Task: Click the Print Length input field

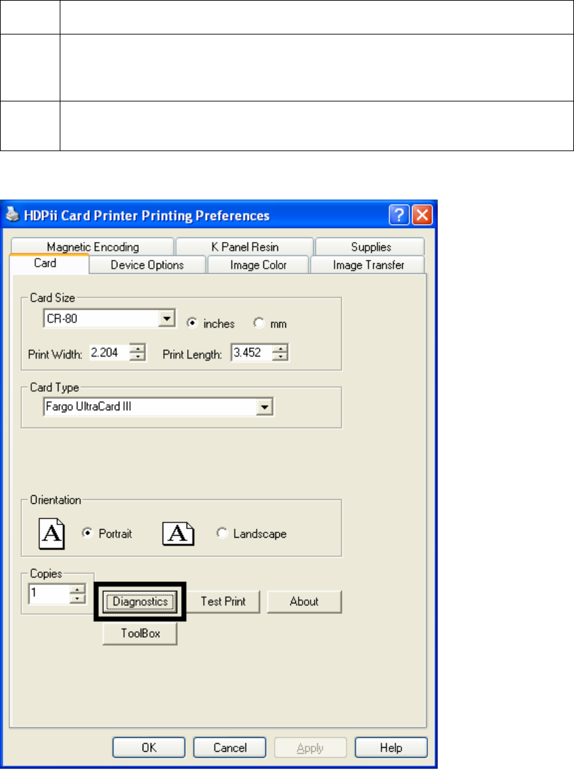Action: point(251,353)
